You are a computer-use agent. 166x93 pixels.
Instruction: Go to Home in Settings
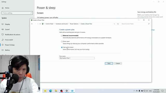tap(7, 8)
